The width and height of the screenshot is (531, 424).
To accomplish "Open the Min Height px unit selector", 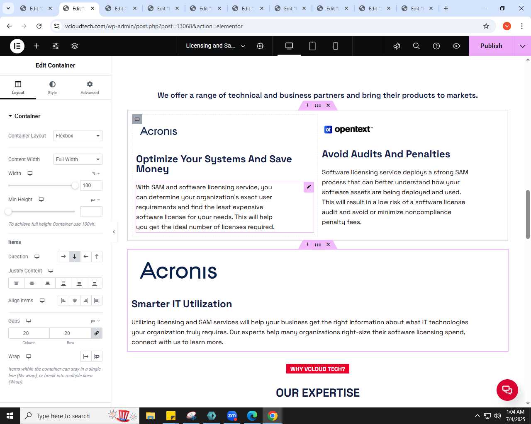I will (95, 200).
